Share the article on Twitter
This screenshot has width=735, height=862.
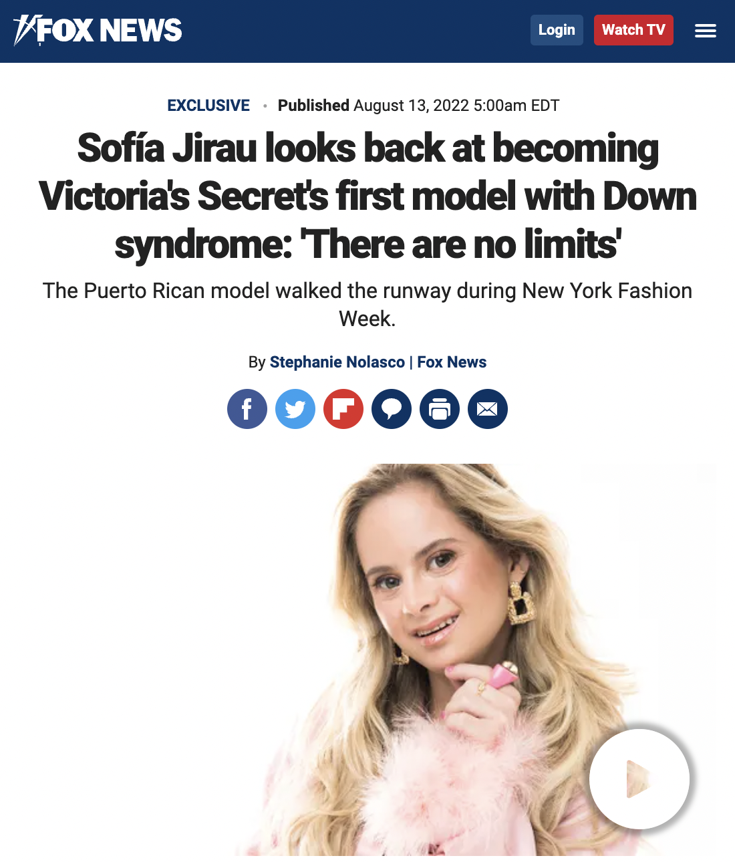(x=295, y=409)
